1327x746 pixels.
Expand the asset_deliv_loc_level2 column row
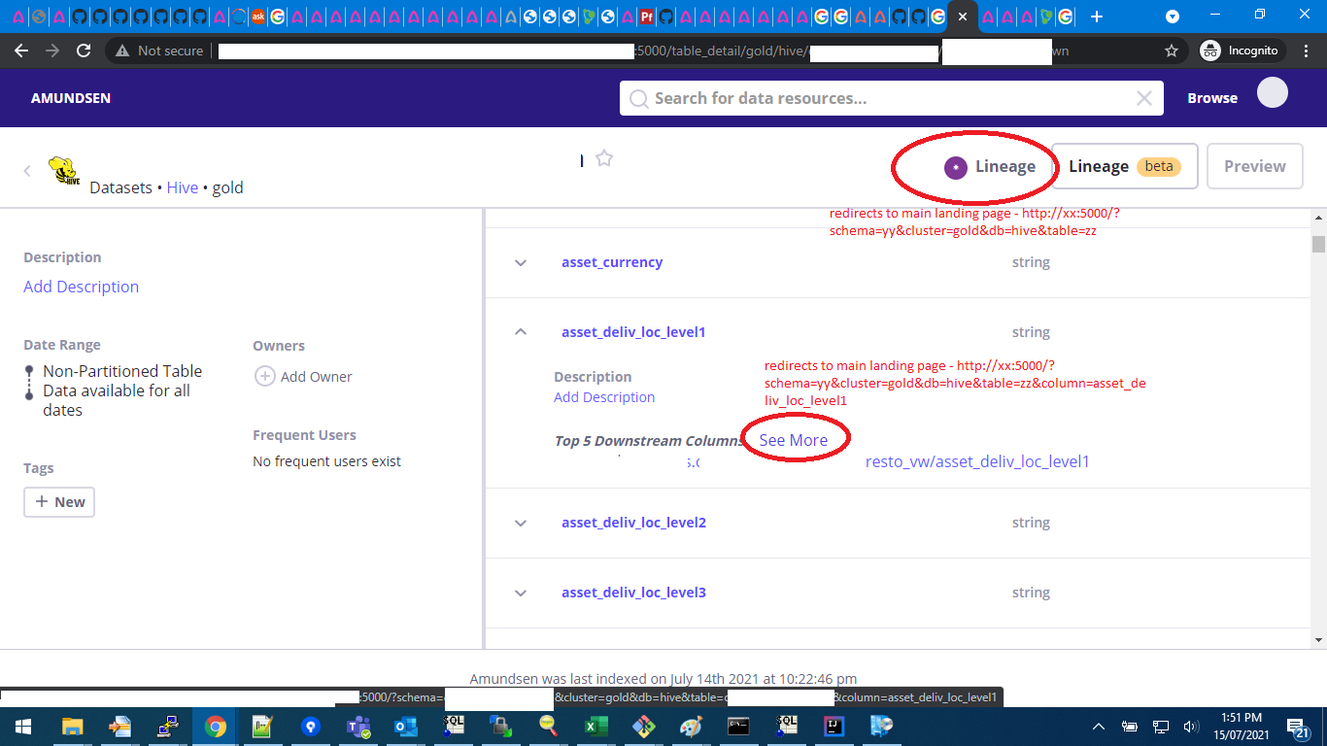(x=520, y=523)
